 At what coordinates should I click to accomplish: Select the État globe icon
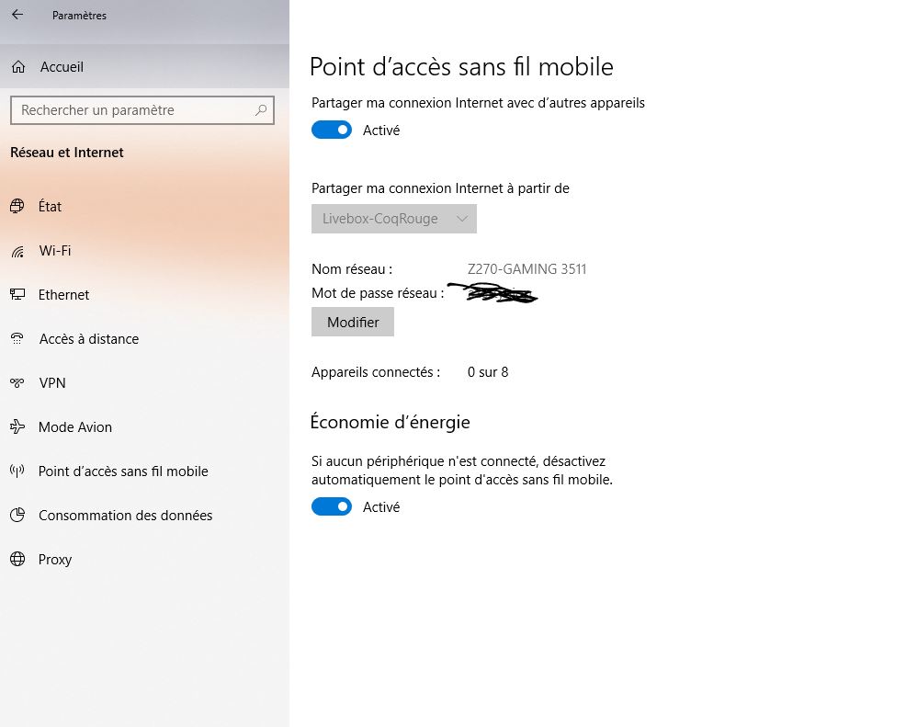pyautogui.click(x=17, y=207)
